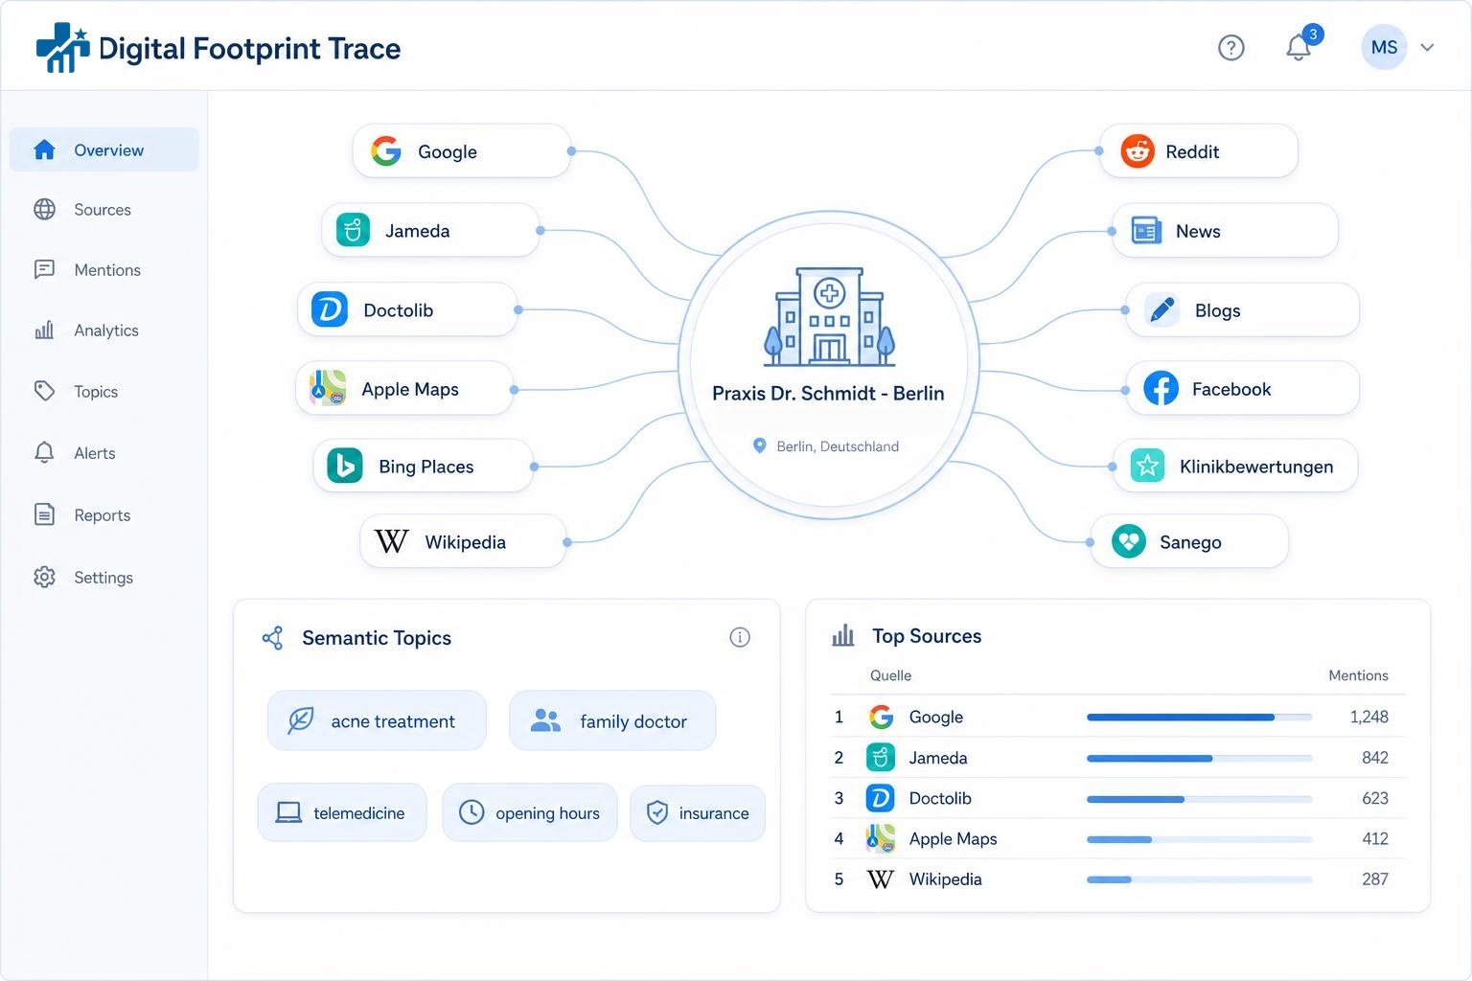Click the MS user avatar
1472x981 pixels.
point(1384,47)
